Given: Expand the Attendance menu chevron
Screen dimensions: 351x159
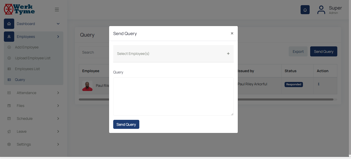Looking at the screenshot, I should click(58, 93).
